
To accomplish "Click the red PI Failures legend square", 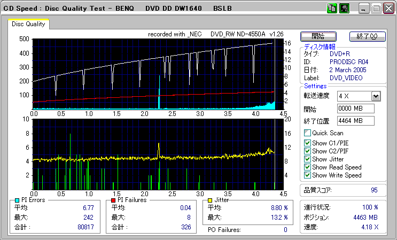I will click(114, 200).
